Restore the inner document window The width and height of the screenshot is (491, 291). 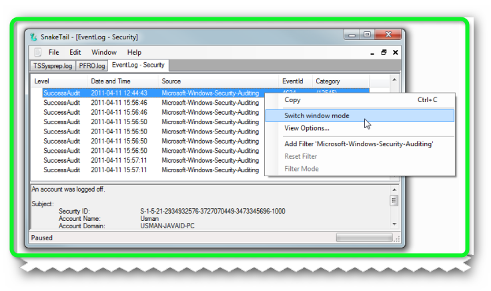pyautogui.click(x=384, y=52)
